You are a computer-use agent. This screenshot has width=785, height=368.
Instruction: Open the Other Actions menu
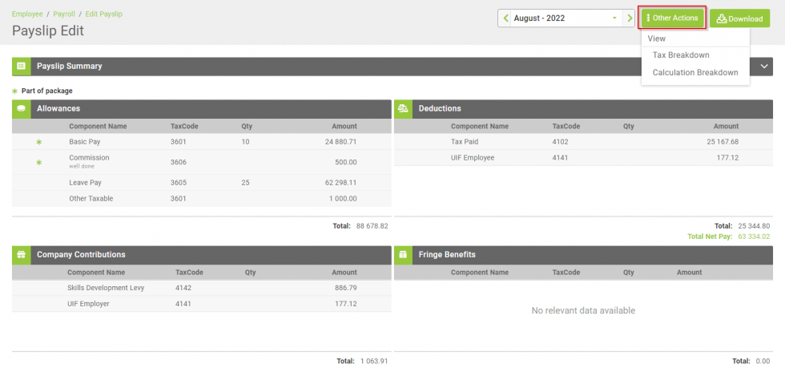(x=672, y=18)
